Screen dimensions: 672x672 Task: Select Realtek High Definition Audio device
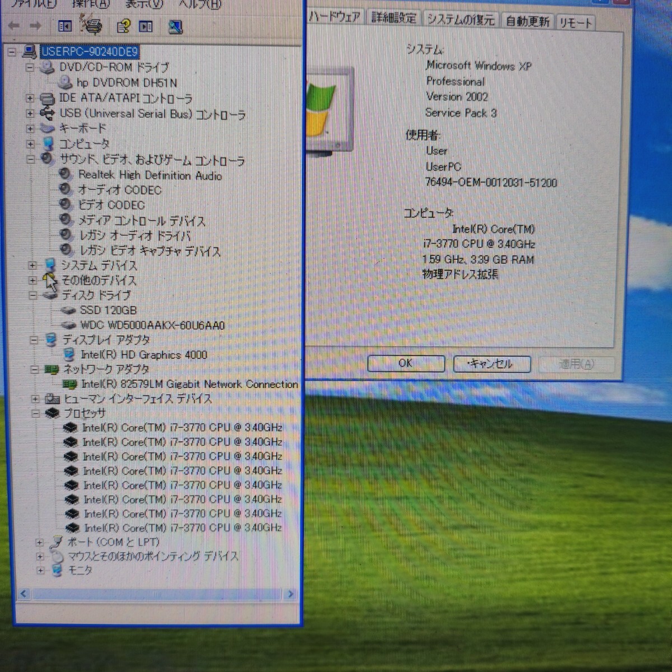click(150, 175)
